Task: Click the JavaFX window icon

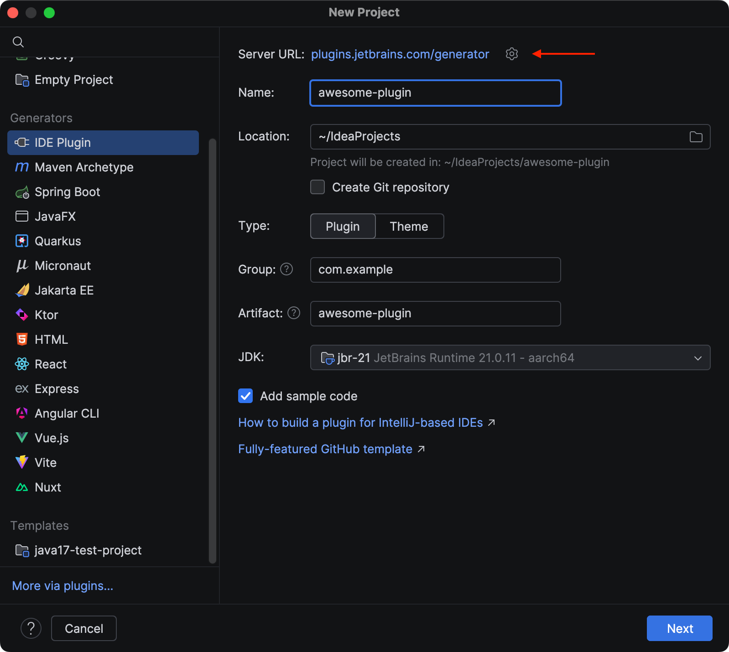Action: [22, 217]
